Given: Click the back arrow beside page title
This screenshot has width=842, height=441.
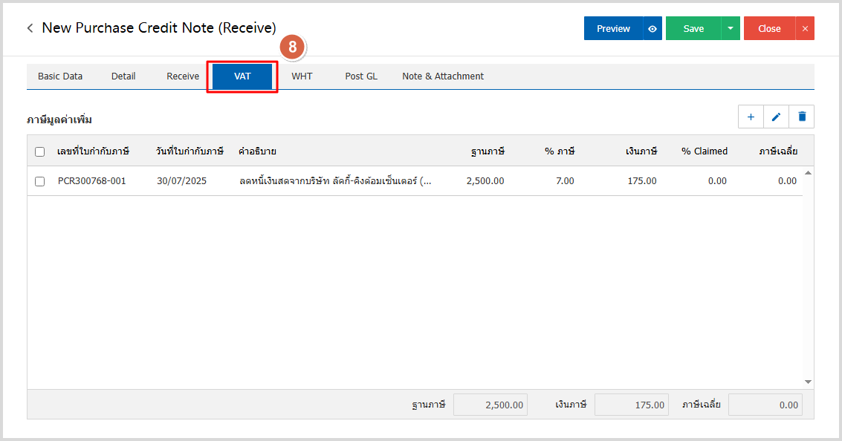Looking at the screenshot, I should [30, 28].
